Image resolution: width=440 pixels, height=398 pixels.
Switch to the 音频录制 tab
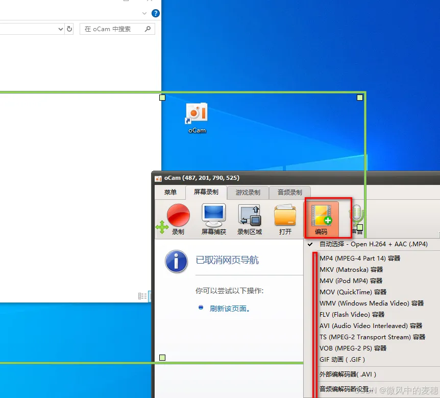(x=289, y=193)
